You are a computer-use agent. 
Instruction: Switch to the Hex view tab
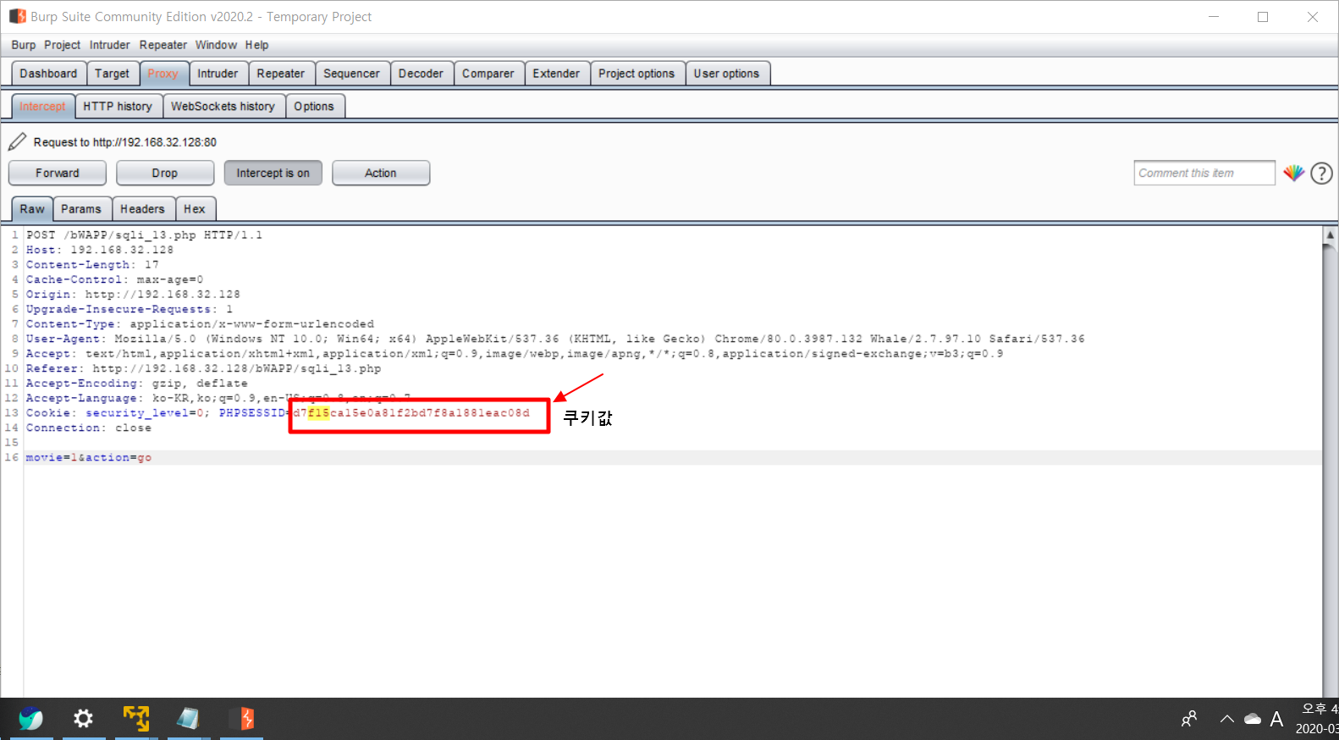pos(195,209)
